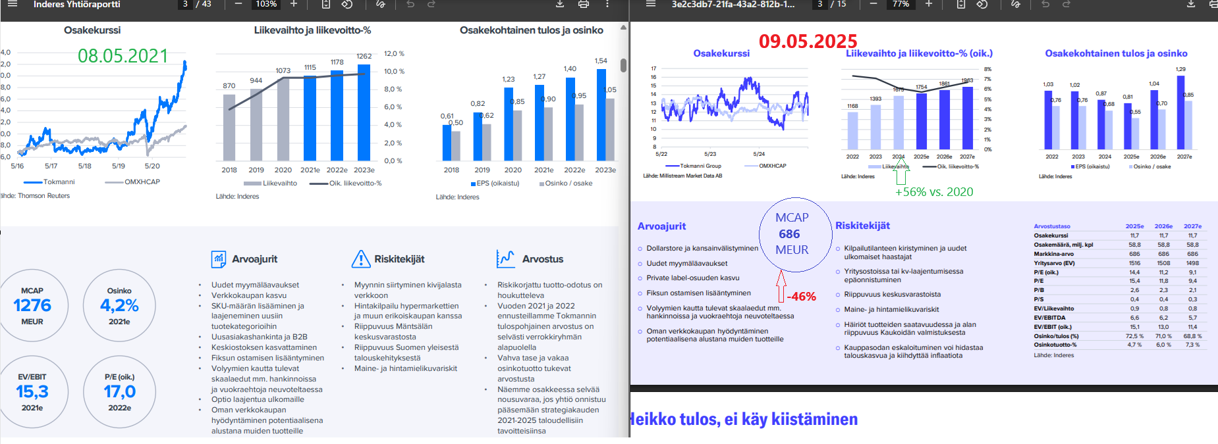Click the 'Liikevaihto ja liikevoitto-% (oik.)' heading

(919, 53)
